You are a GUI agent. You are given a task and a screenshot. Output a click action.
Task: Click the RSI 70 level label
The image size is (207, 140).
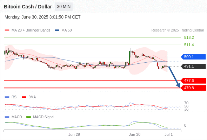point(186,103)
